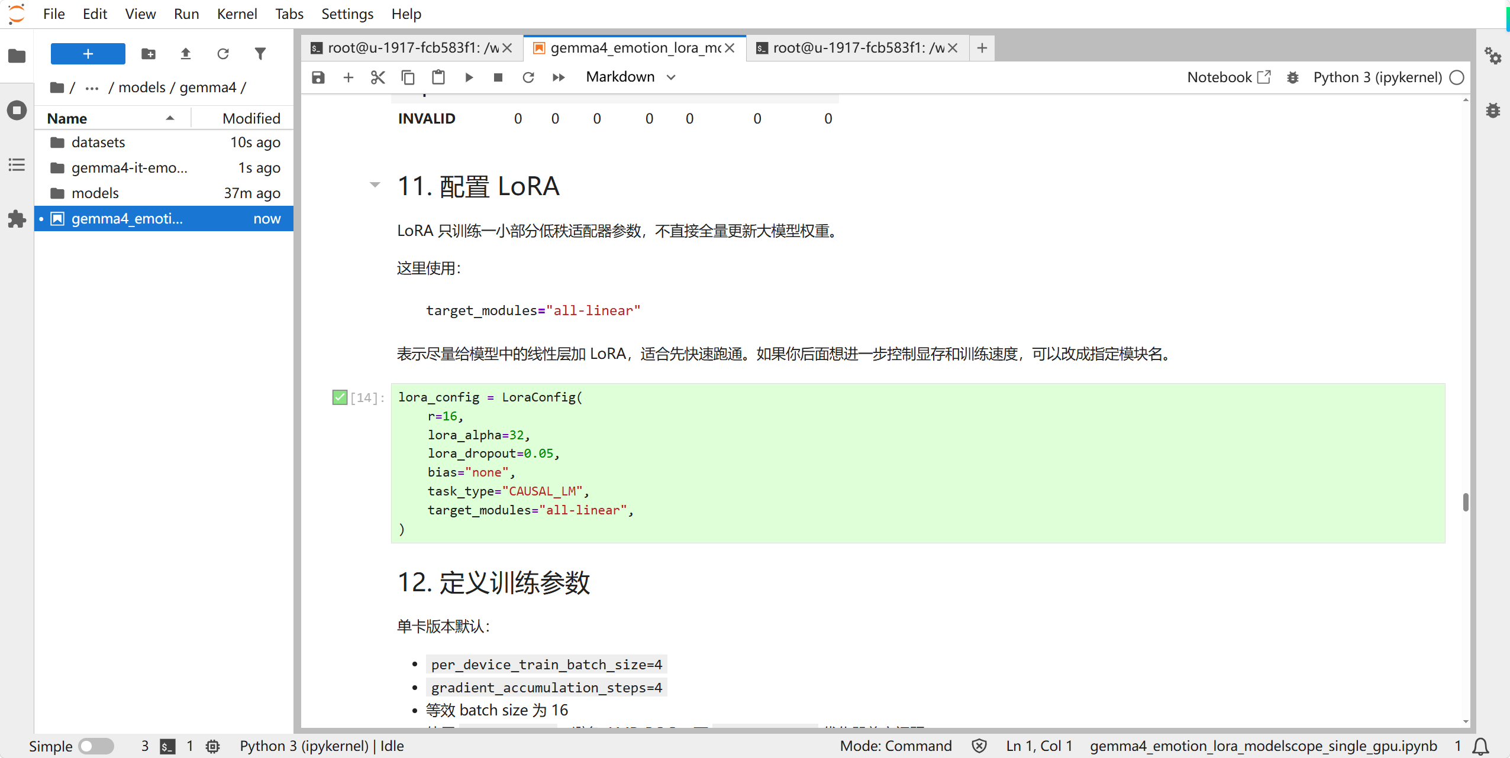Image resolution: width=1510 pixels, height=758 pixels.
Task: Toggle Simple interface mode switch
Action: pos(96,746)
